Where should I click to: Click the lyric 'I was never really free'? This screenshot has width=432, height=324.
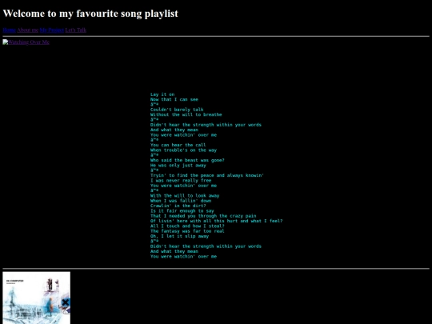pos(181,181)
